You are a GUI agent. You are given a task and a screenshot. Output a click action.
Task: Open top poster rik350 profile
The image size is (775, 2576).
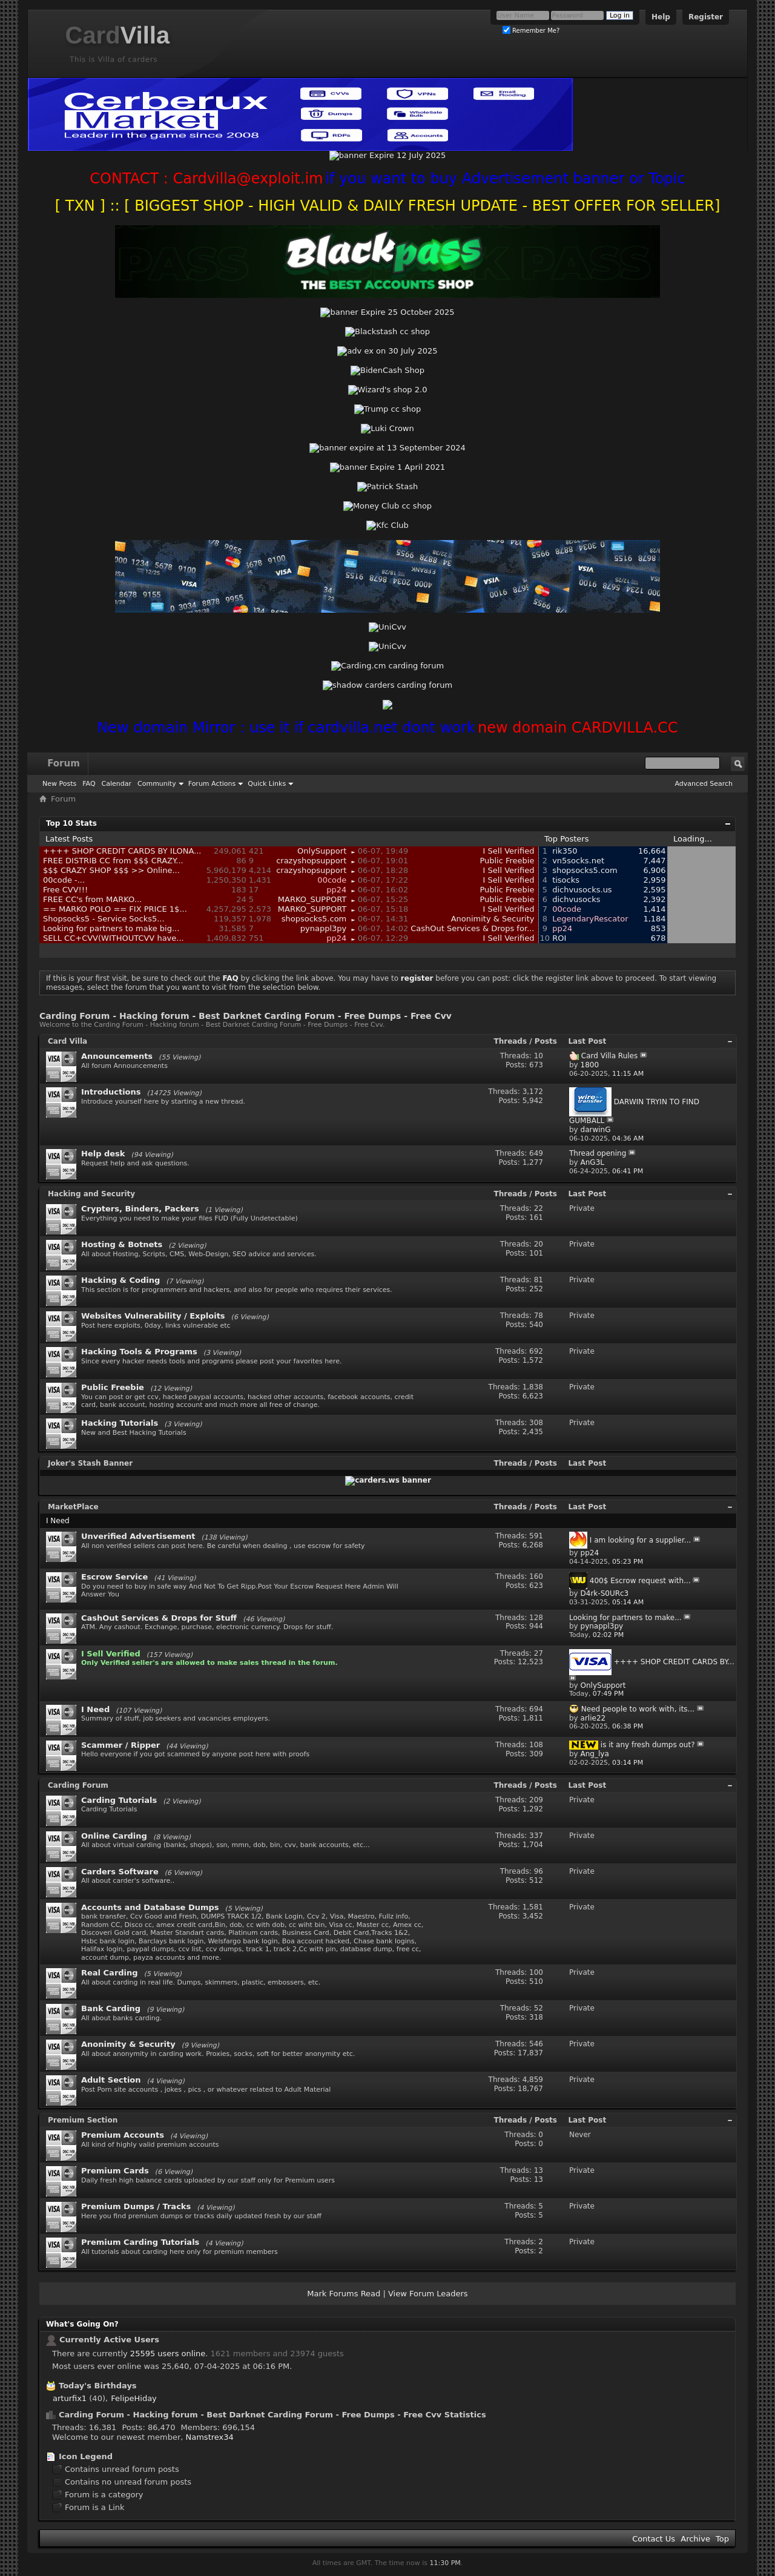pos(565,851)
